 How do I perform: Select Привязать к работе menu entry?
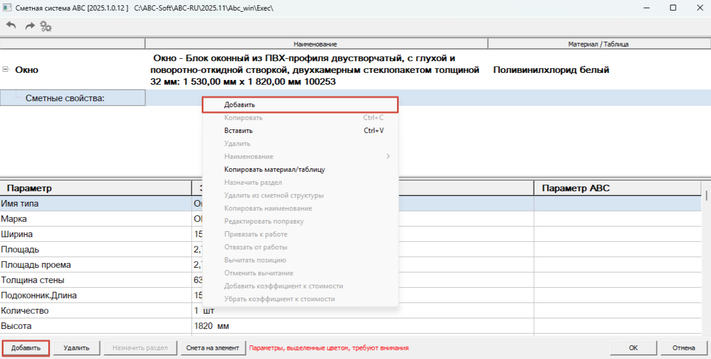coord(300,234)
